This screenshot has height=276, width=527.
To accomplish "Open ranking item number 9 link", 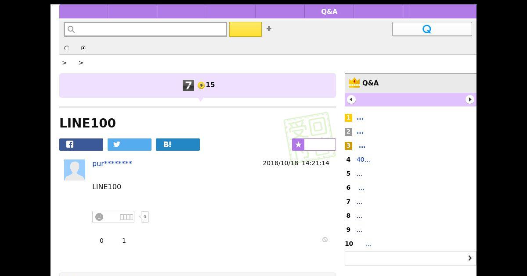I will [359, 230].
